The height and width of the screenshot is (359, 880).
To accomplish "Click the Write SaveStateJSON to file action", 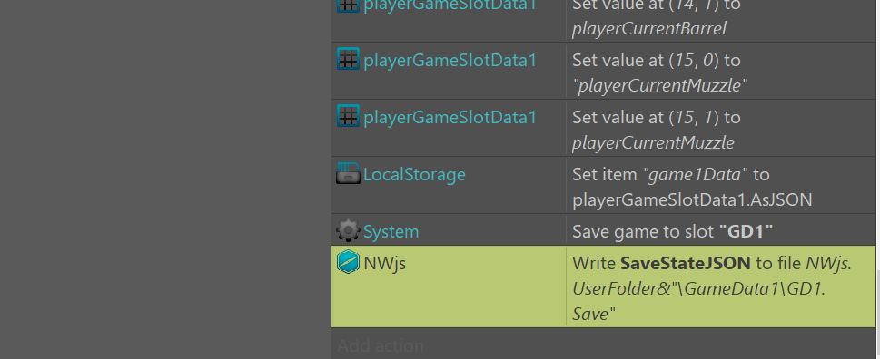I will point(713,287).
